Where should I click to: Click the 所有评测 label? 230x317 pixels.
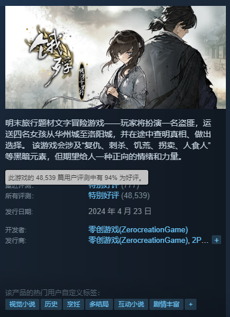pyautogui.click(x=19, y=196)
